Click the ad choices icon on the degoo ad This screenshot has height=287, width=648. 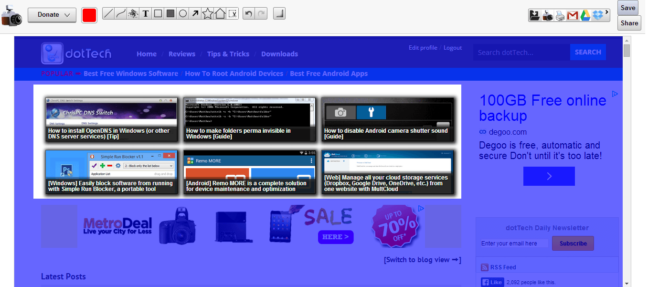click(x=615, y=94)
